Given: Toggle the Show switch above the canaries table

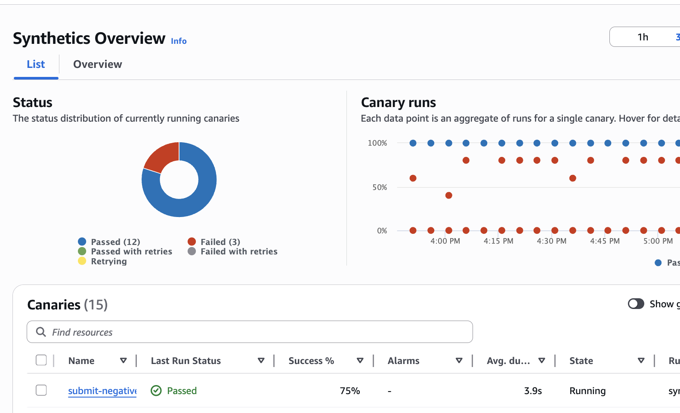Looking at the screenshot, I should 636,304.
